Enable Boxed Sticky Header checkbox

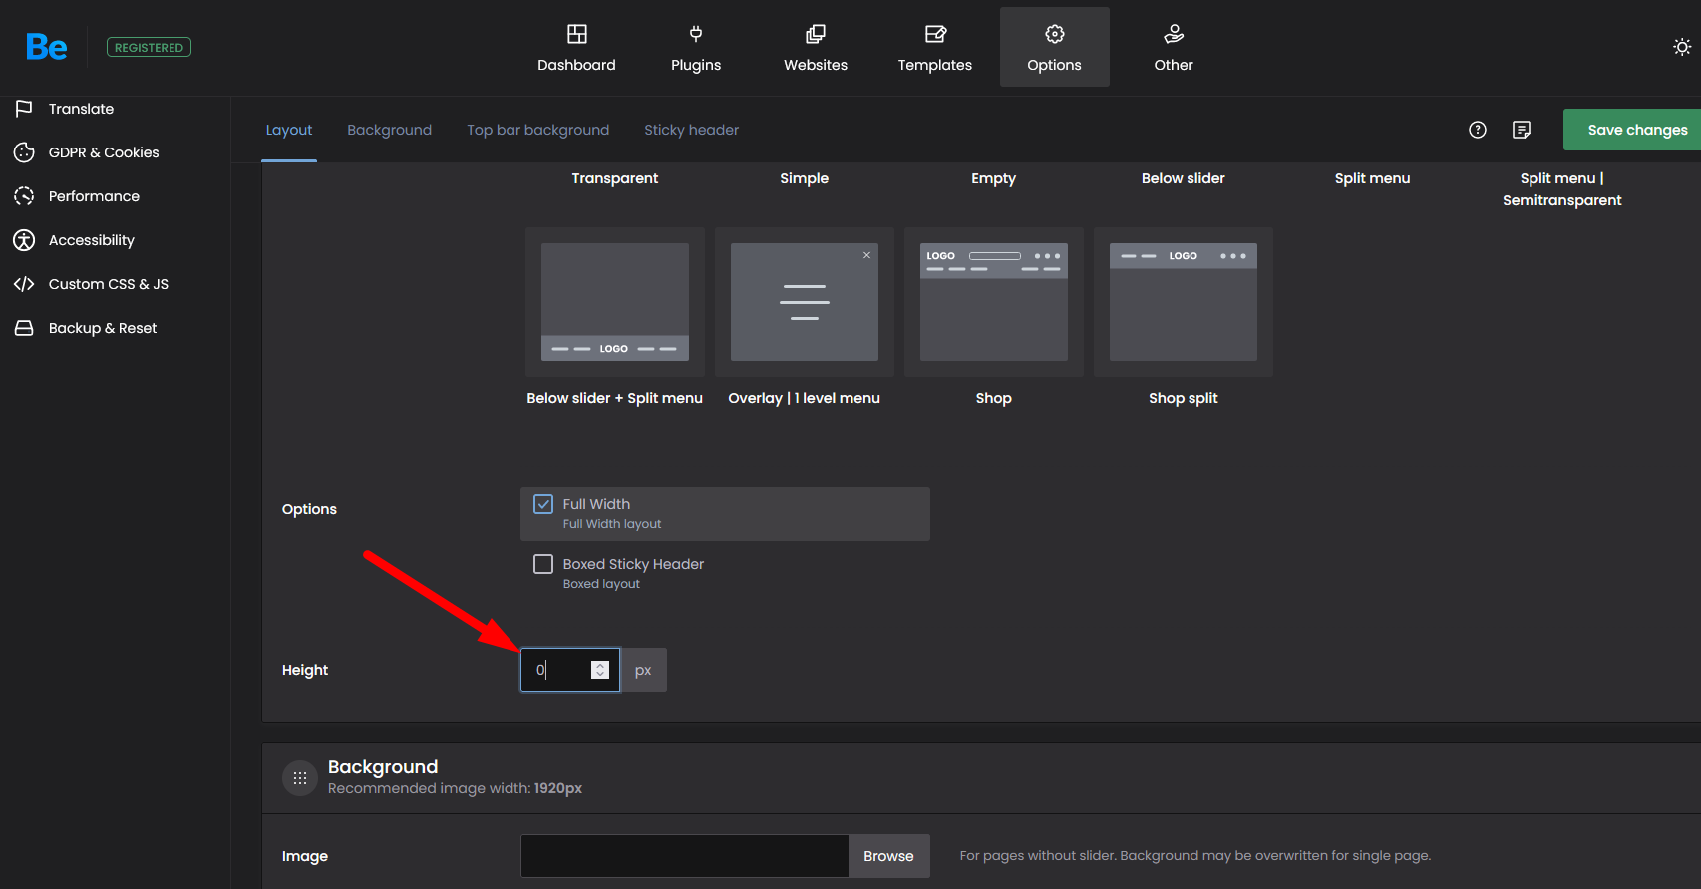point(543,564)
